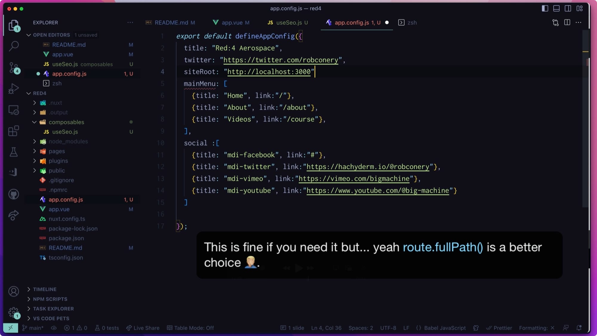Viewport: 597px width, 336px height.
Task: Switch to the useSeo.js tab
Action: click(288, 23)
